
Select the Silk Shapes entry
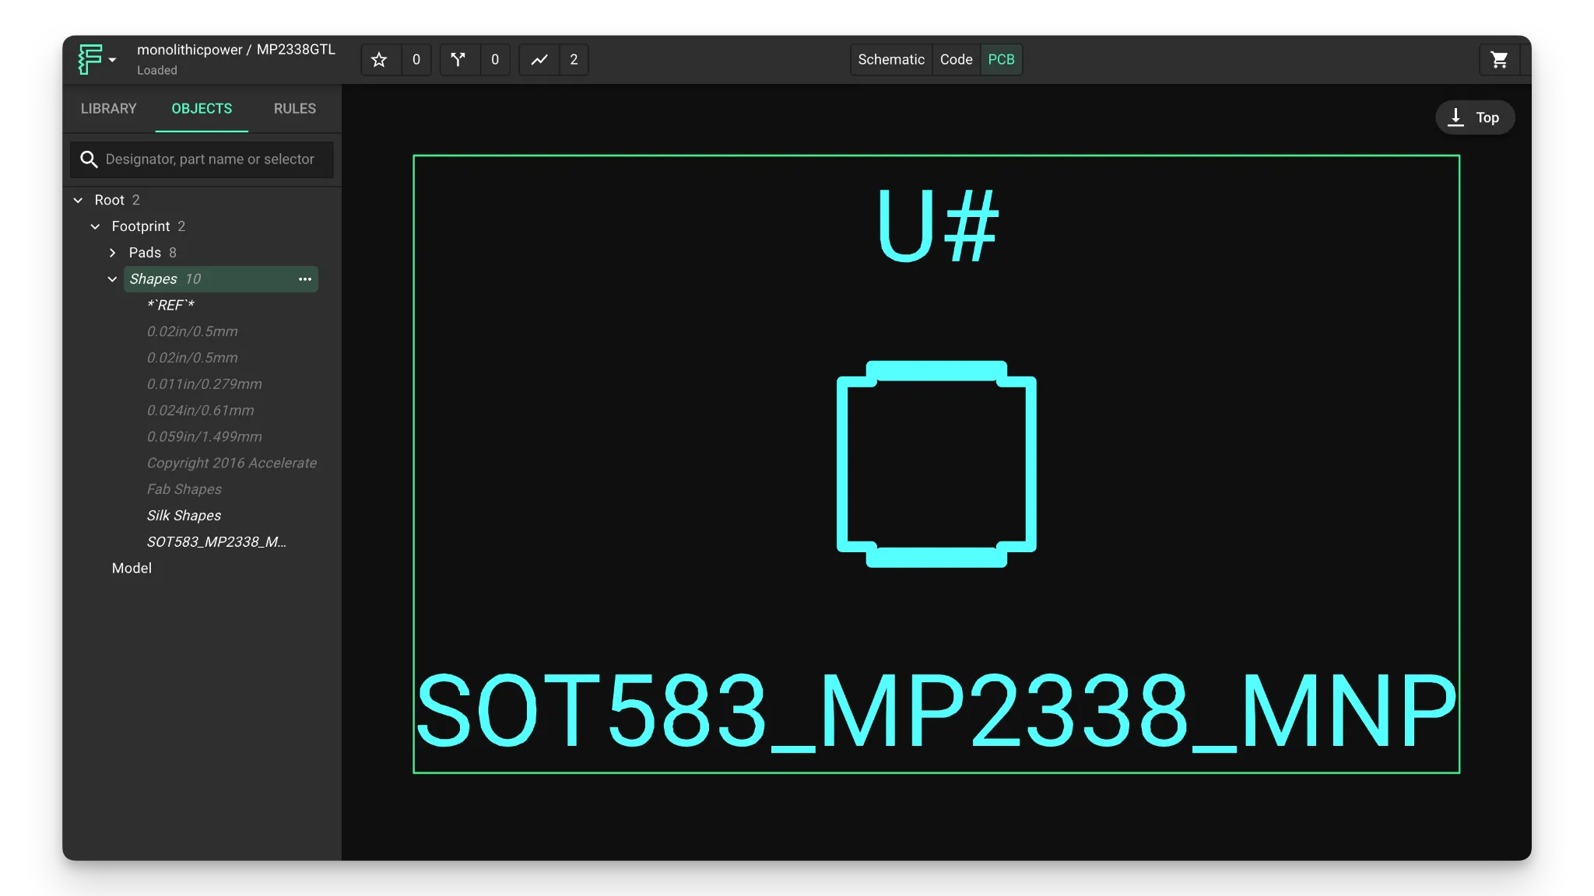click(x=183, y=515)
